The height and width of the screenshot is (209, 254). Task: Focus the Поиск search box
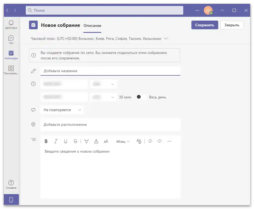(x=104, y=10)
